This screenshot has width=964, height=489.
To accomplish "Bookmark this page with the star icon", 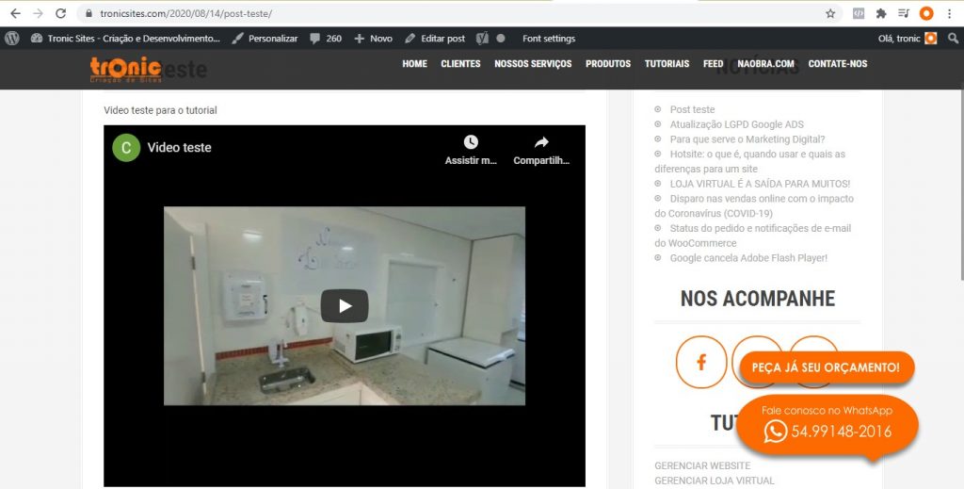I will coord(830,14).
